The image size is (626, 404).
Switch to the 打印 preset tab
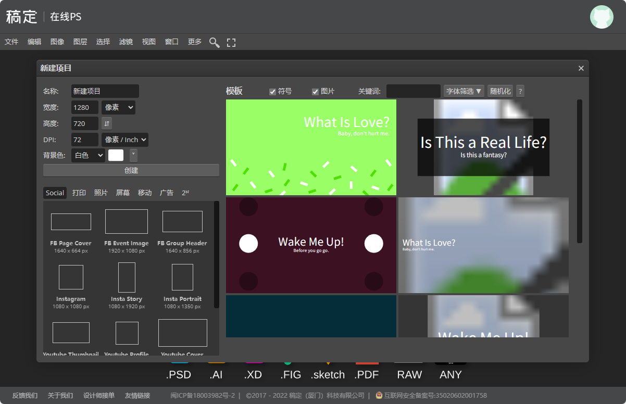79,193
